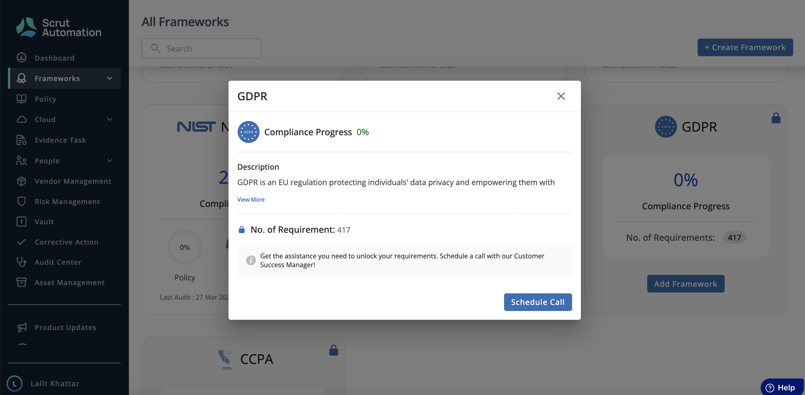Click the Audit Center stethoscope icon
Viewport: 805px width, 395px height.
click(x=21, y=262)
